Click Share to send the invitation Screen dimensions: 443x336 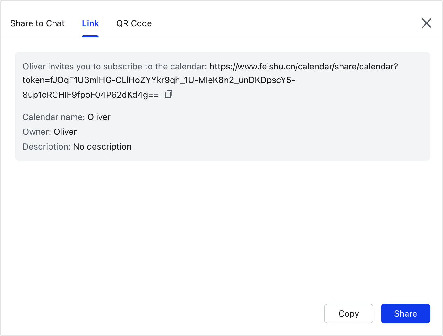[x=405, y=313]
